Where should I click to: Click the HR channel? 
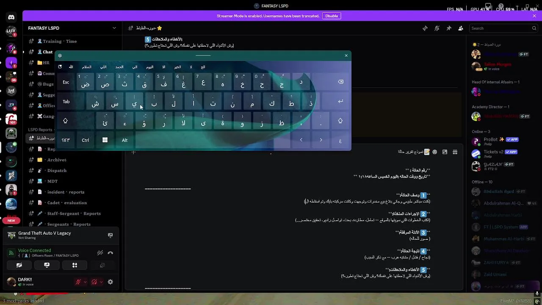46,63
